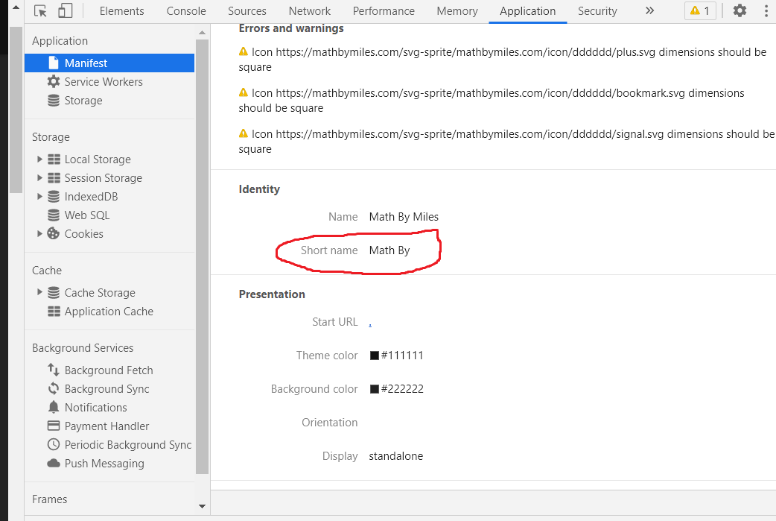Expand the Local Storage tree node

(39, 159)
